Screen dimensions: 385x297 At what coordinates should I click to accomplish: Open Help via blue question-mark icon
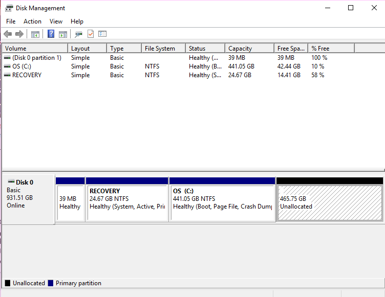pos(51,34)
